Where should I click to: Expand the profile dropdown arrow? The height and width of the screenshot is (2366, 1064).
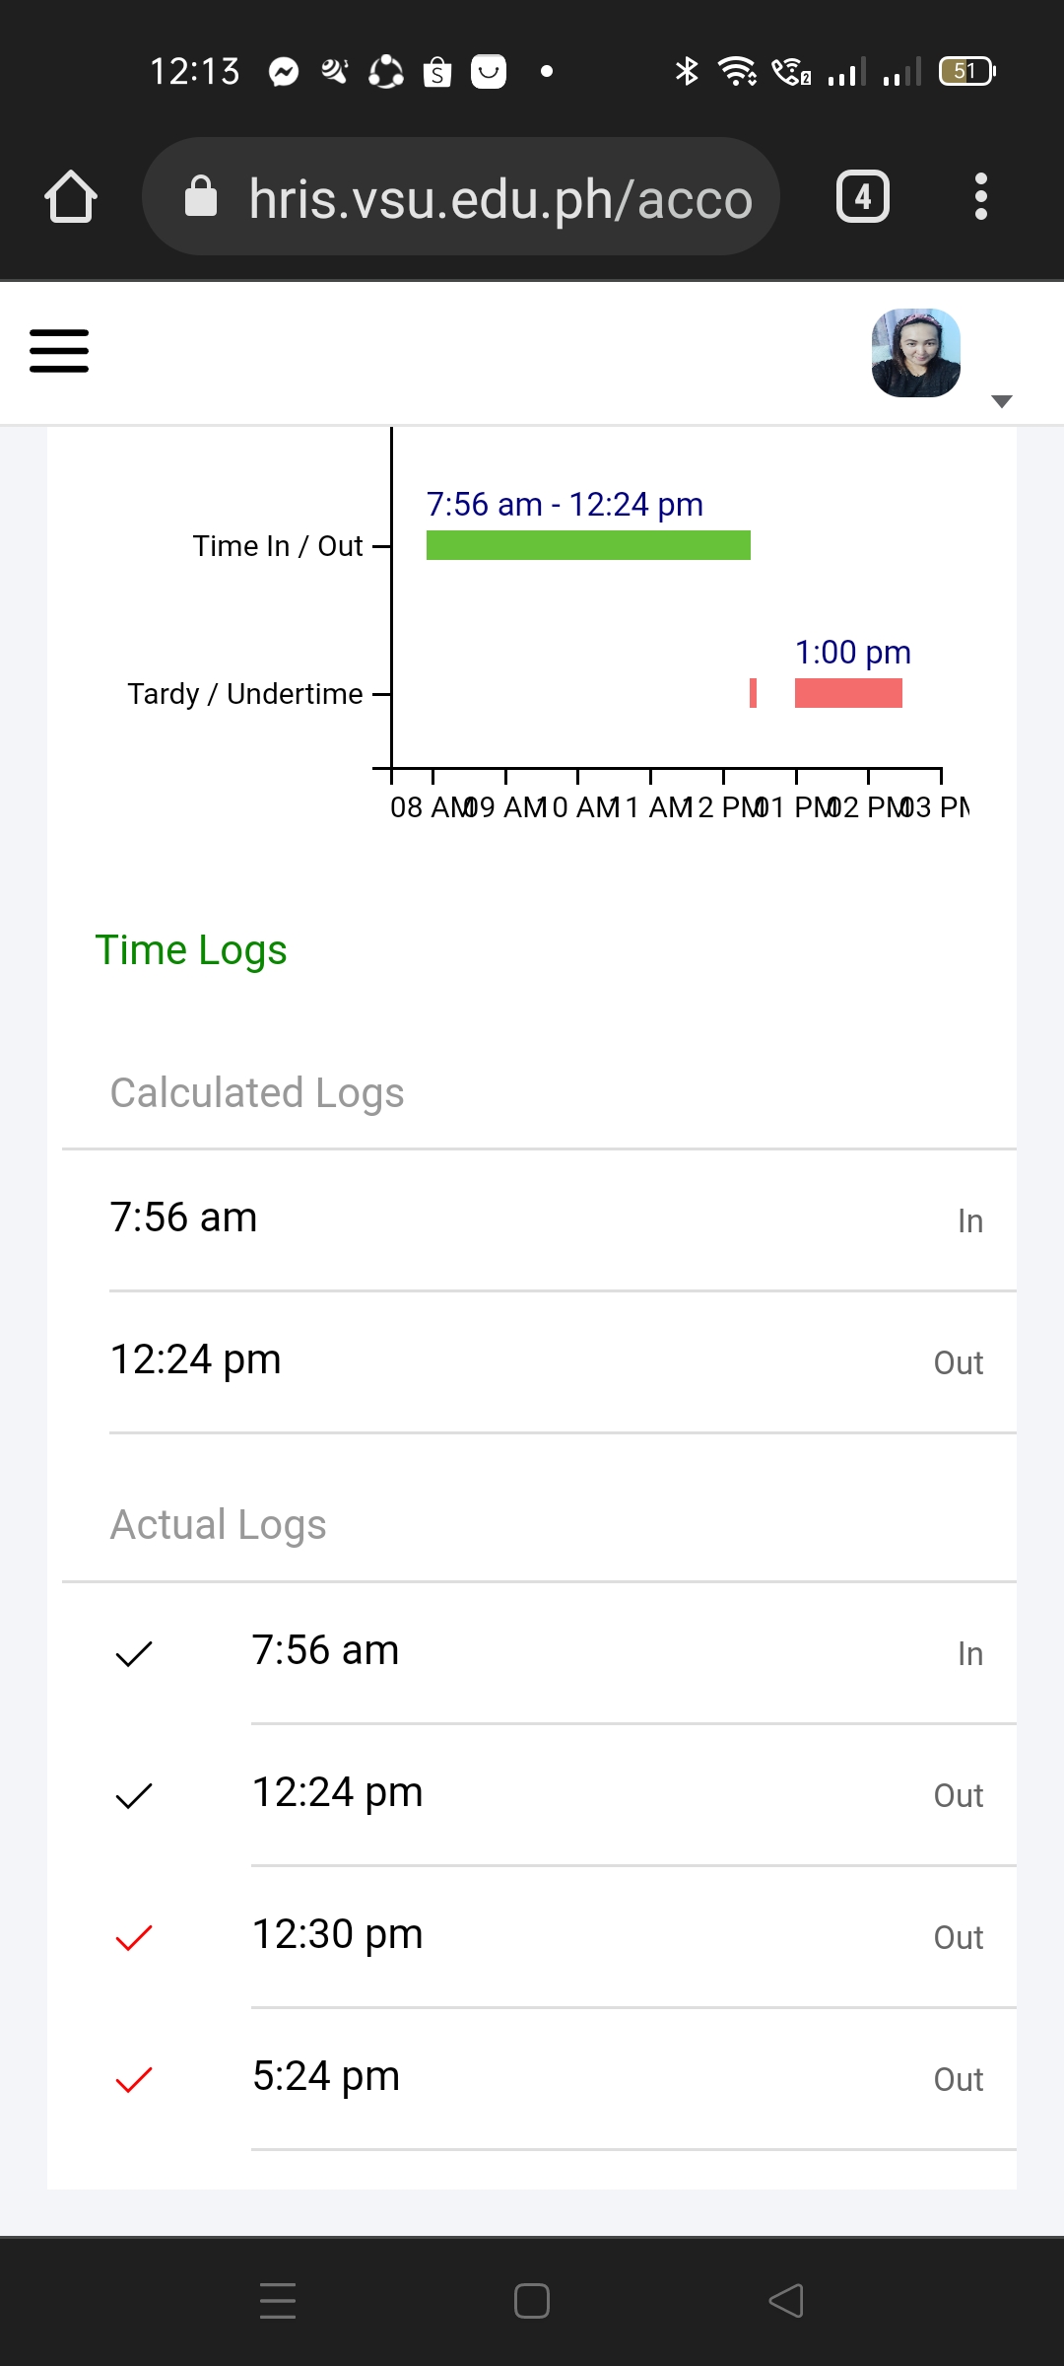(x=1002, y=401)
